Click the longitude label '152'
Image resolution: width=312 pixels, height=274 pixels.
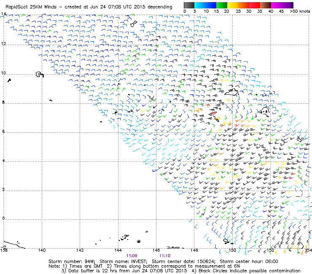[x=270, y=250]
